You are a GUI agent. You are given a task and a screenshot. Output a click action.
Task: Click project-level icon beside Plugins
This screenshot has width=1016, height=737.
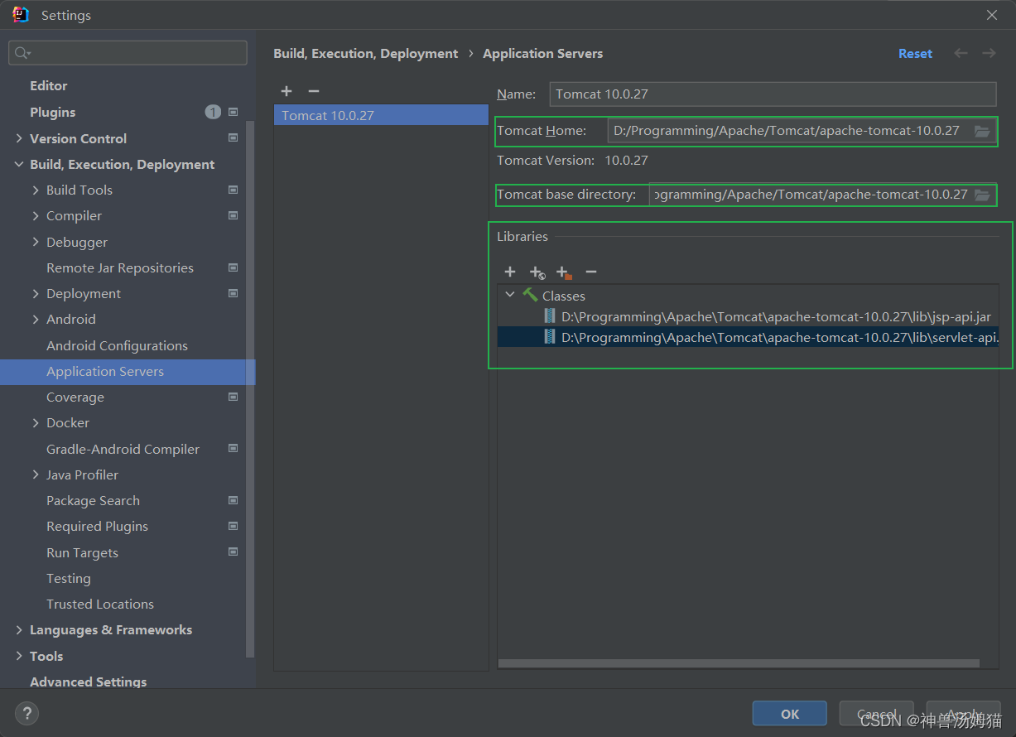click(233, 112)
